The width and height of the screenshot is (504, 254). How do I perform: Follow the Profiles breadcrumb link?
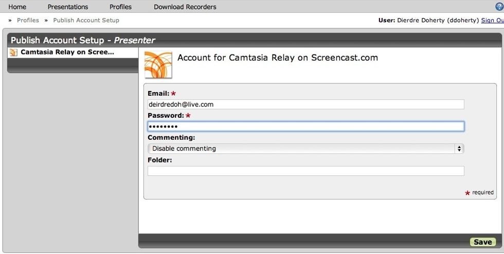pyautogui.click(x=28, y=21)
